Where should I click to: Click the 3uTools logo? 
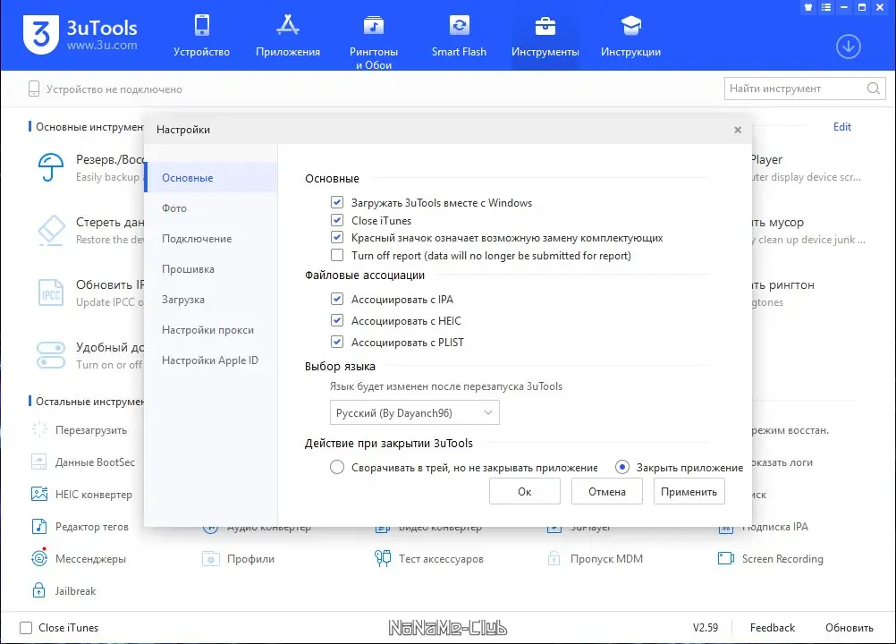click(x=41, y=35)
